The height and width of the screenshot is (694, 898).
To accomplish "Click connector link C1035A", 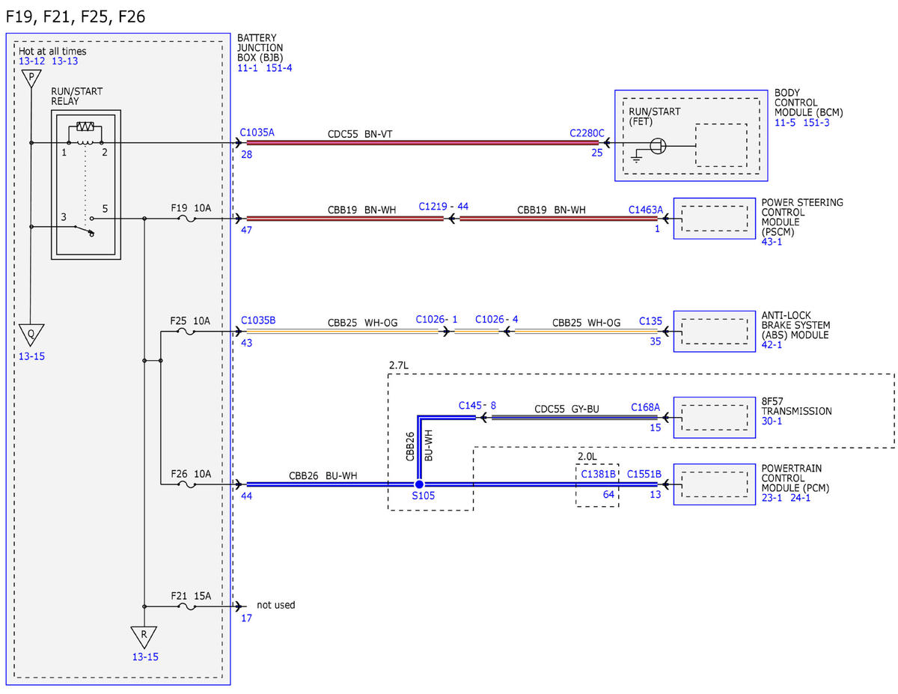I will (257, 133).
